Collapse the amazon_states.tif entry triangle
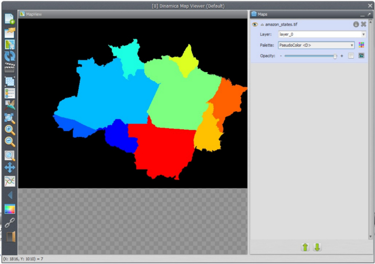This screenshot has height=264, width=375. coord(262,25)
